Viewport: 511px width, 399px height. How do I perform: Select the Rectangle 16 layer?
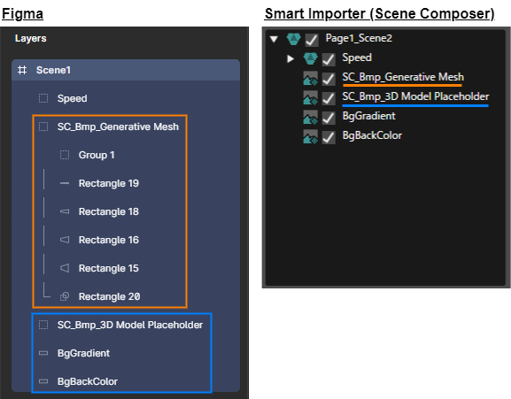[x=109, y=240]
